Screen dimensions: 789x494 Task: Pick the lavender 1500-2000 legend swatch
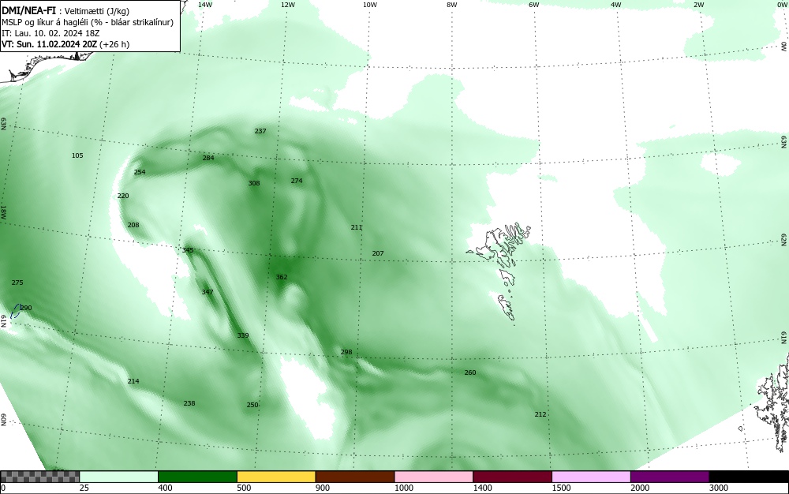coord(591,477)
